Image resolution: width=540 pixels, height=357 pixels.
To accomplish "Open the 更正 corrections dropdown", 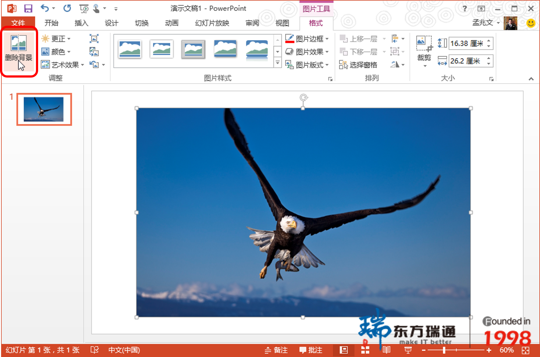I will [x=56, y=38].
